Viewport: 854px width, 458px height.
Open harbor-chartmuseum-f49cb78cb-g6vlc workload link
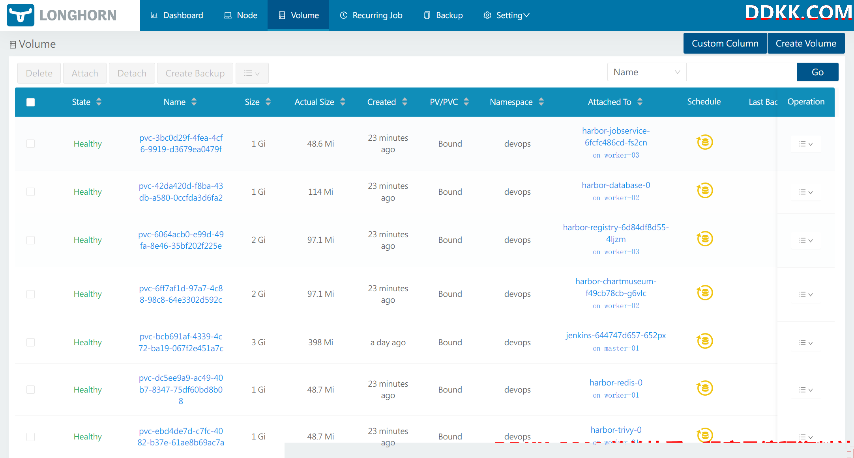616,287
